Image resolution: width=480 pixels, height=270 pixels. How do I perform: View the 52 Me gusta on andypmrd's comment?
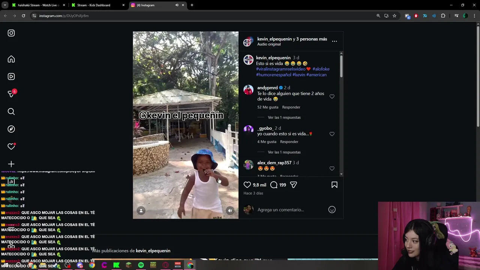pyautogui.click(x=268, y=107)
